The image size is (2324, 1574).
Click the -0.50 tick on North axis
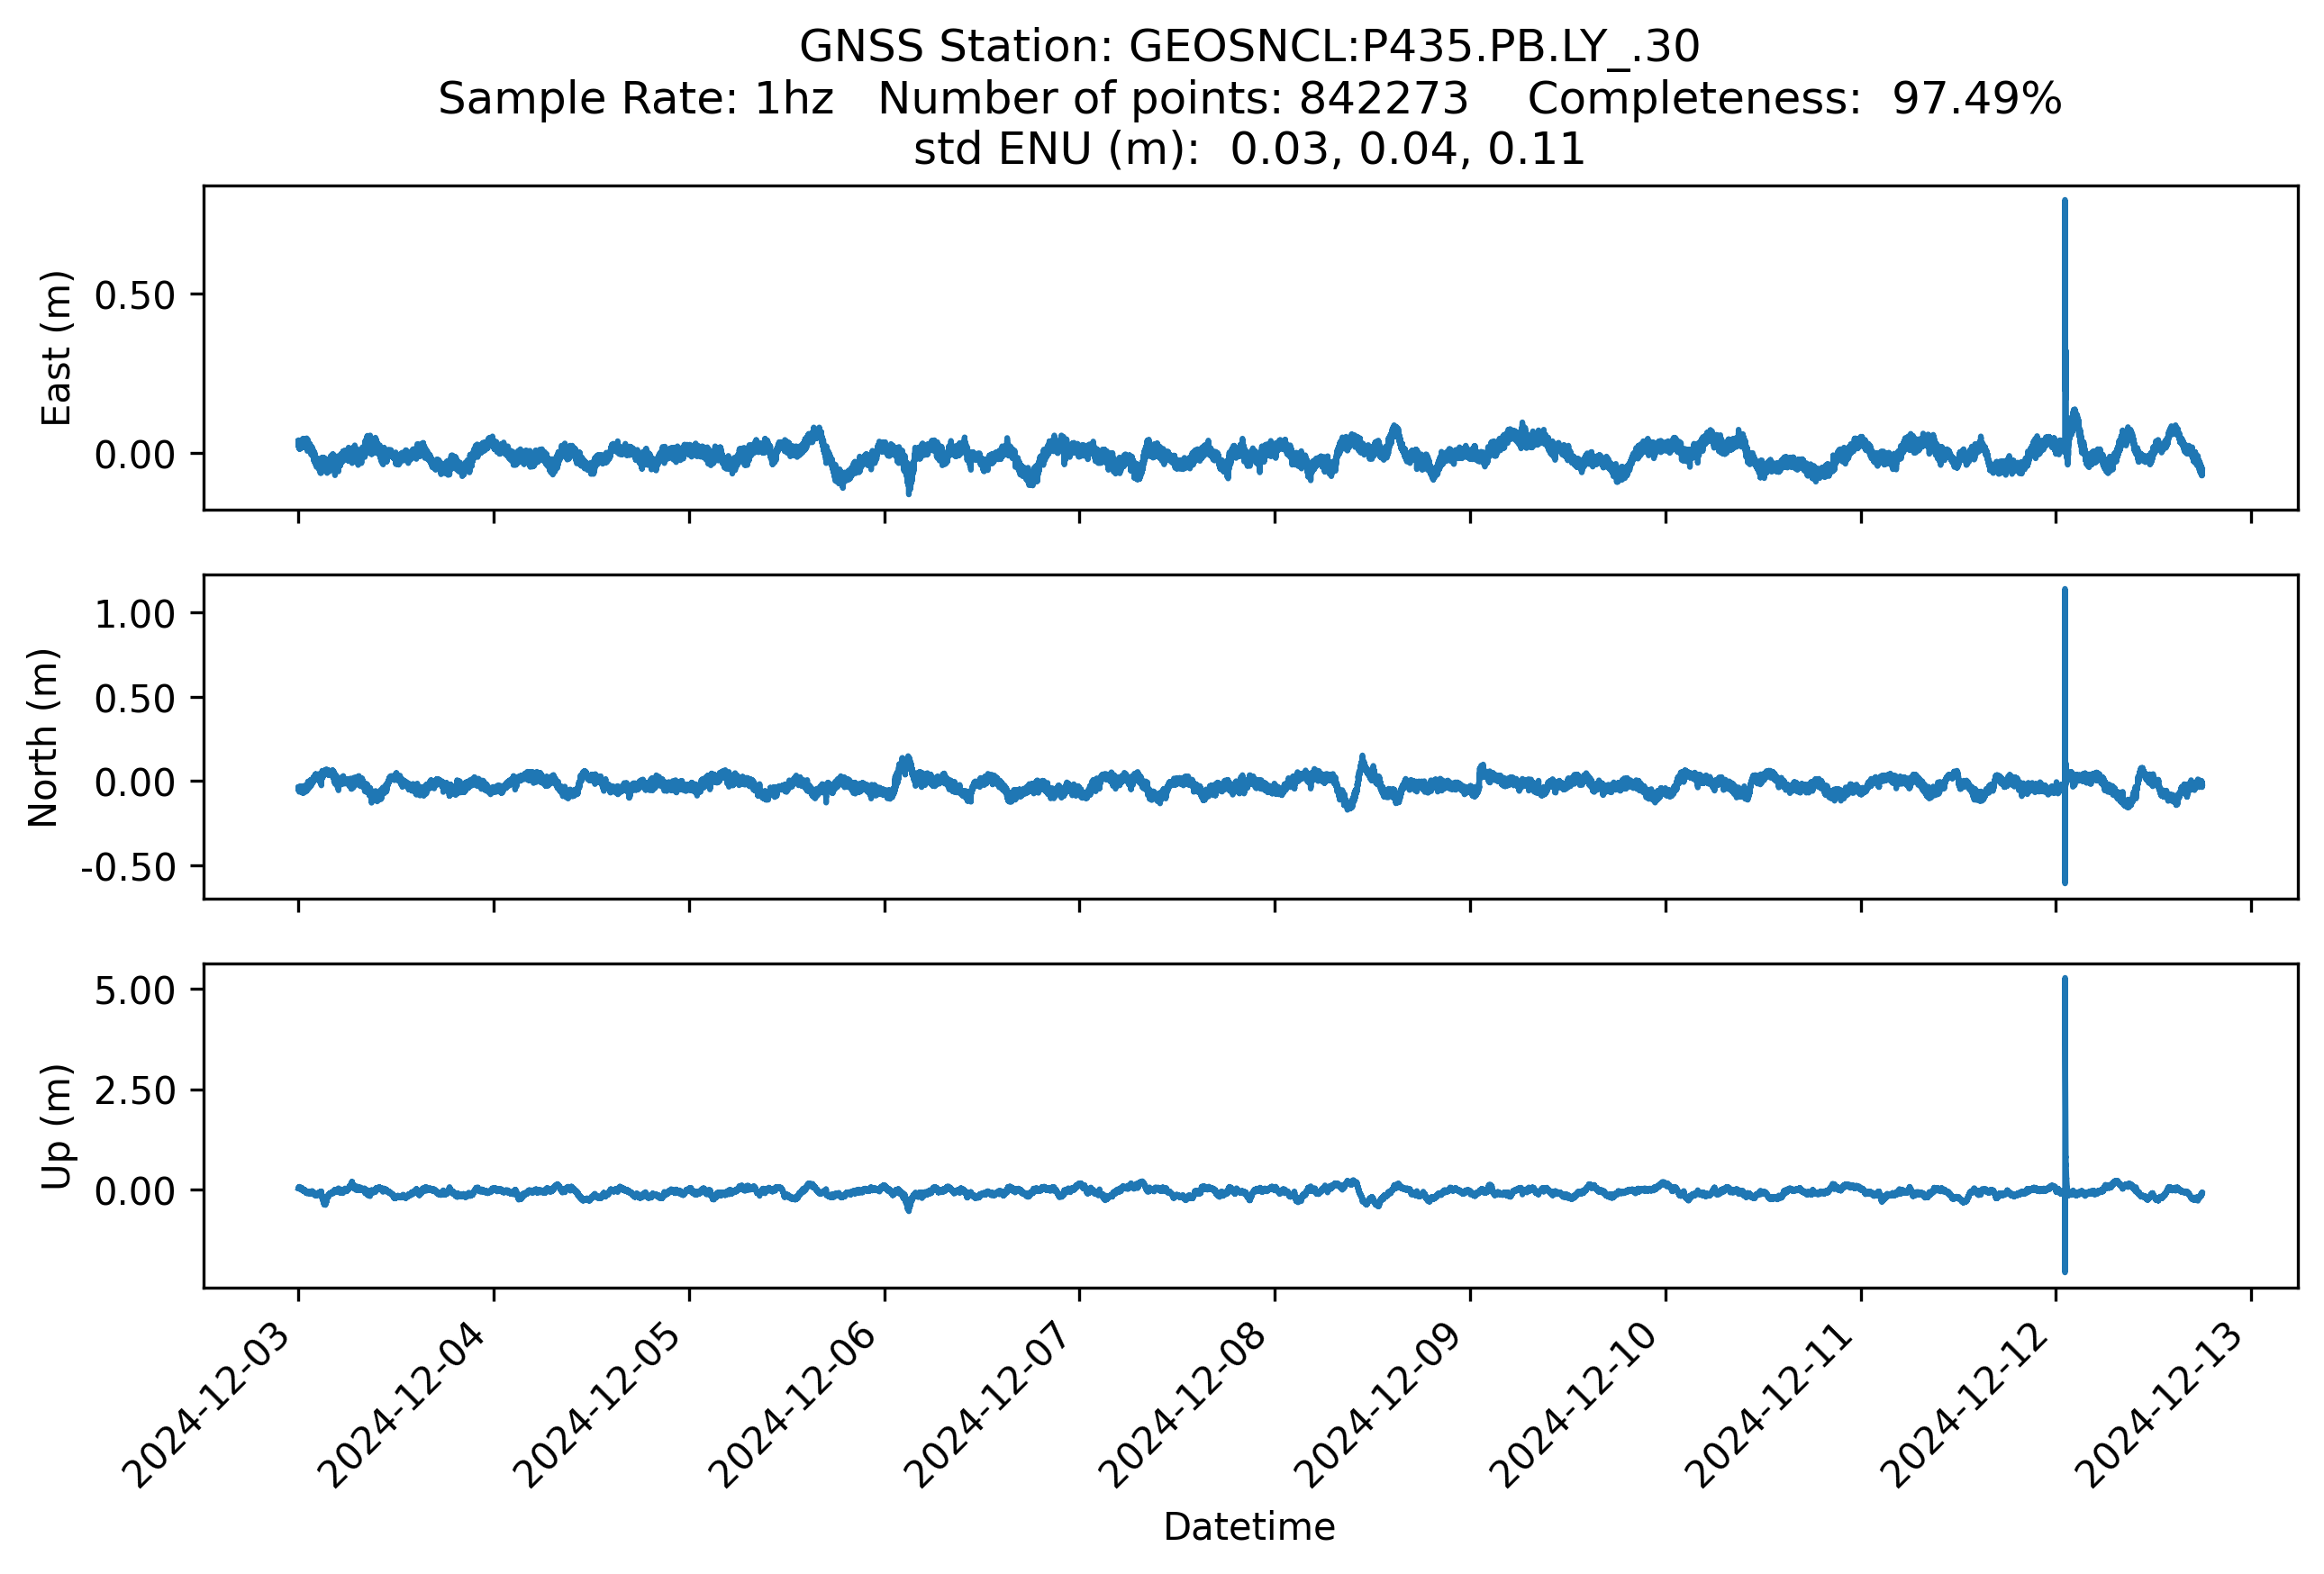[x=128, y=866]
